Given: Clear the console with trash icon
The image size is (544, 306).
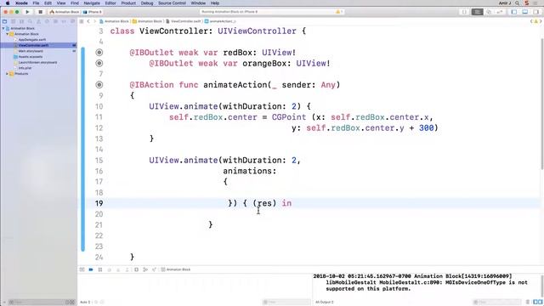Looking at the screenshot, I should 528,303.
